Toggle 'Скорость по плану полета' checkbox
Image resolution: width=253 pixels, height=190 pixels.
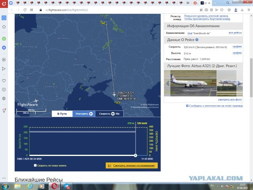tap(35, 165)
